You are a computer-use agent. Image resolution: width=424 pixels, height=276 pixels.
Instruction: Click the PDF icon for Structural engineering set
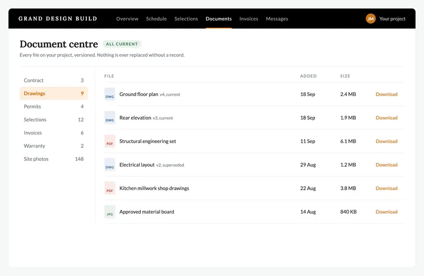(110, 141)
